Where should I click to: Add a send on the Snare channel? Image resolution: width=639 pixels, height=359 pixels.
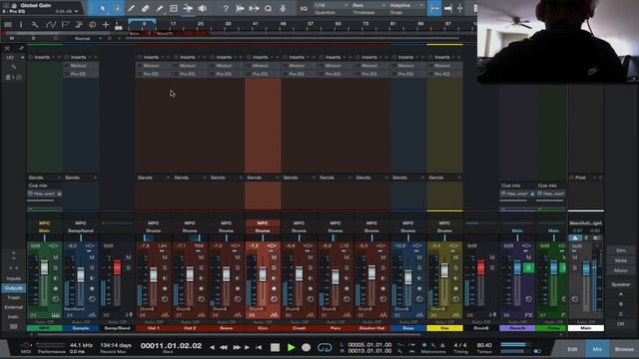[241, 178]
